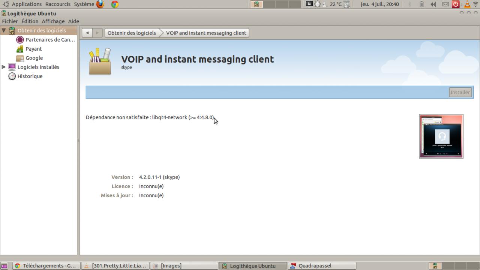Open the Raccourcis menu

pyautogui.click(x=58, y=4)
